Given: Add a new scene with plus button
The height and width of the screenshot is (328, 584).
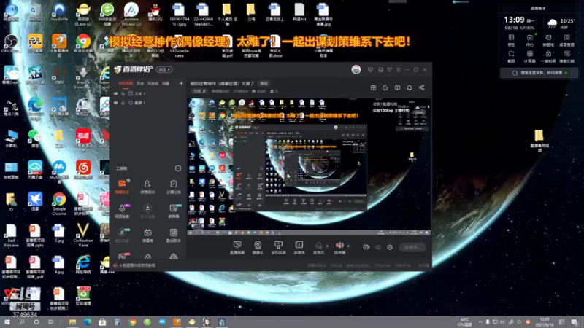Looking at the screenshot, I should 181,83.
